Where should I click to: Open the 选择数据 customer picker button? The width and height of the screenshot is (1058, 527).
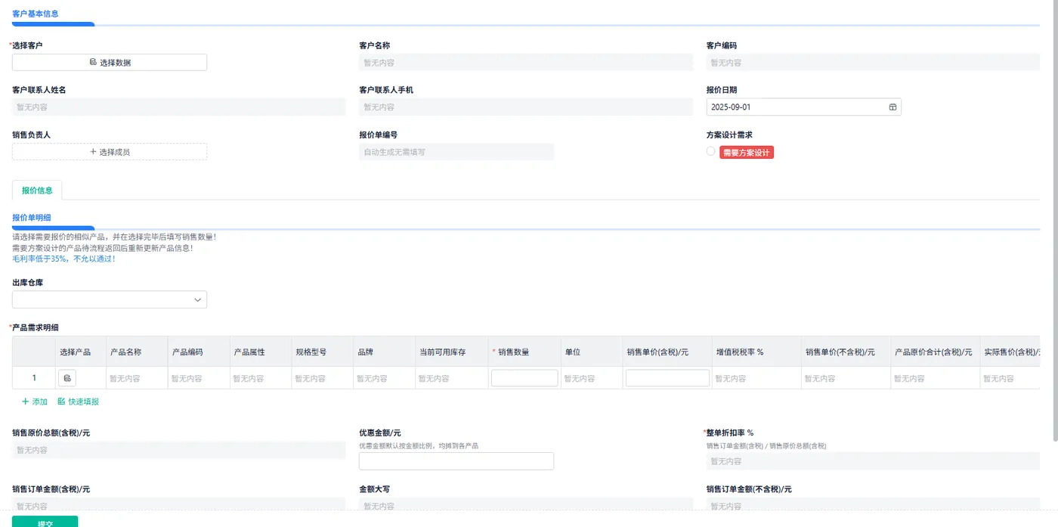click(110, 63)
